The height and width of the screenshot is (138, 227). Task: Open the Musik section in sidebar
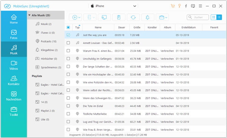pos(14,49)
